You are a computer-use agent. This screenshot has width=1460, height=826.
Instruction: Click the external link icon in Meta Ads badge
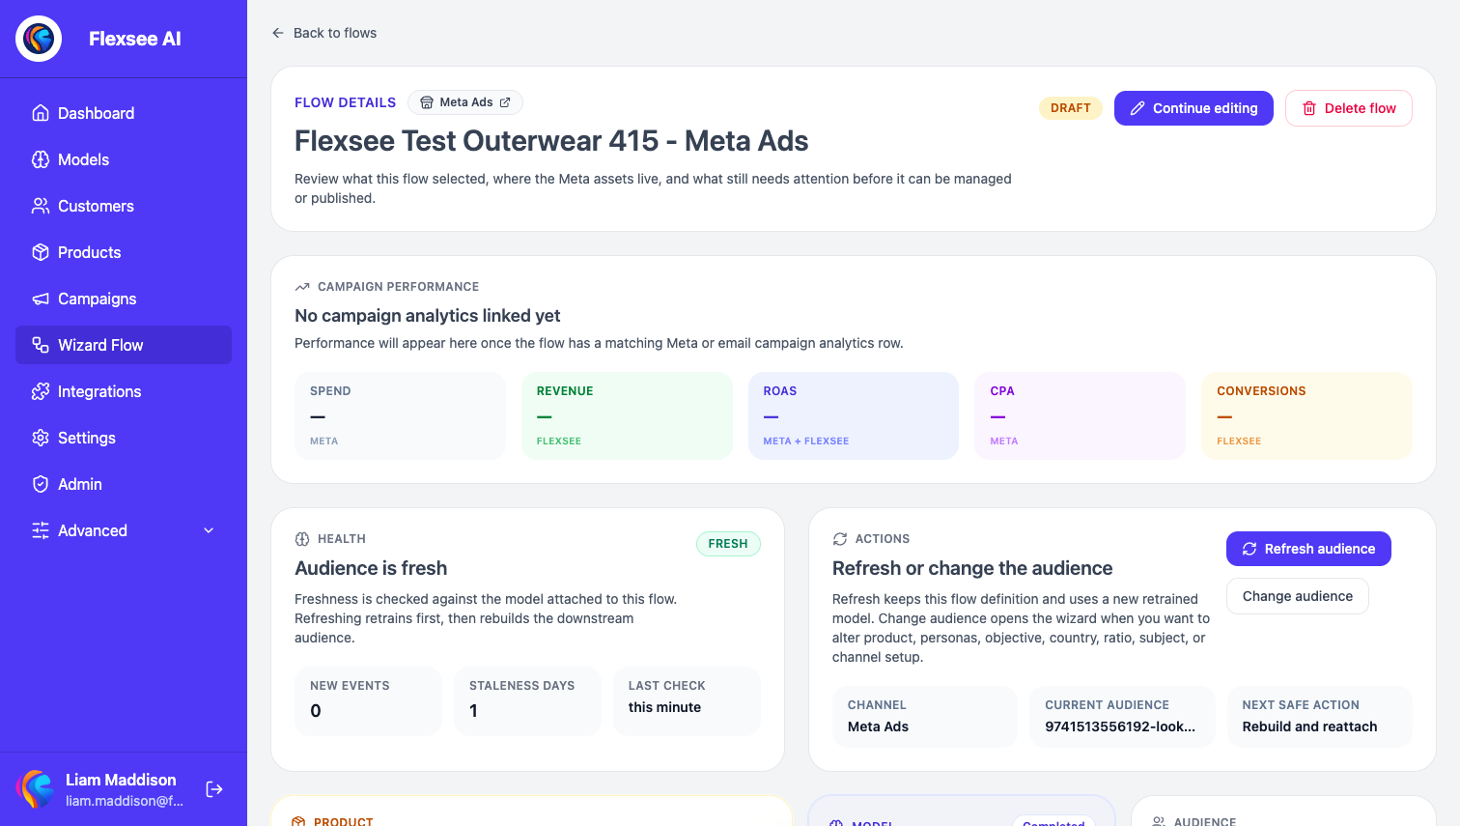tap(505, 102)
